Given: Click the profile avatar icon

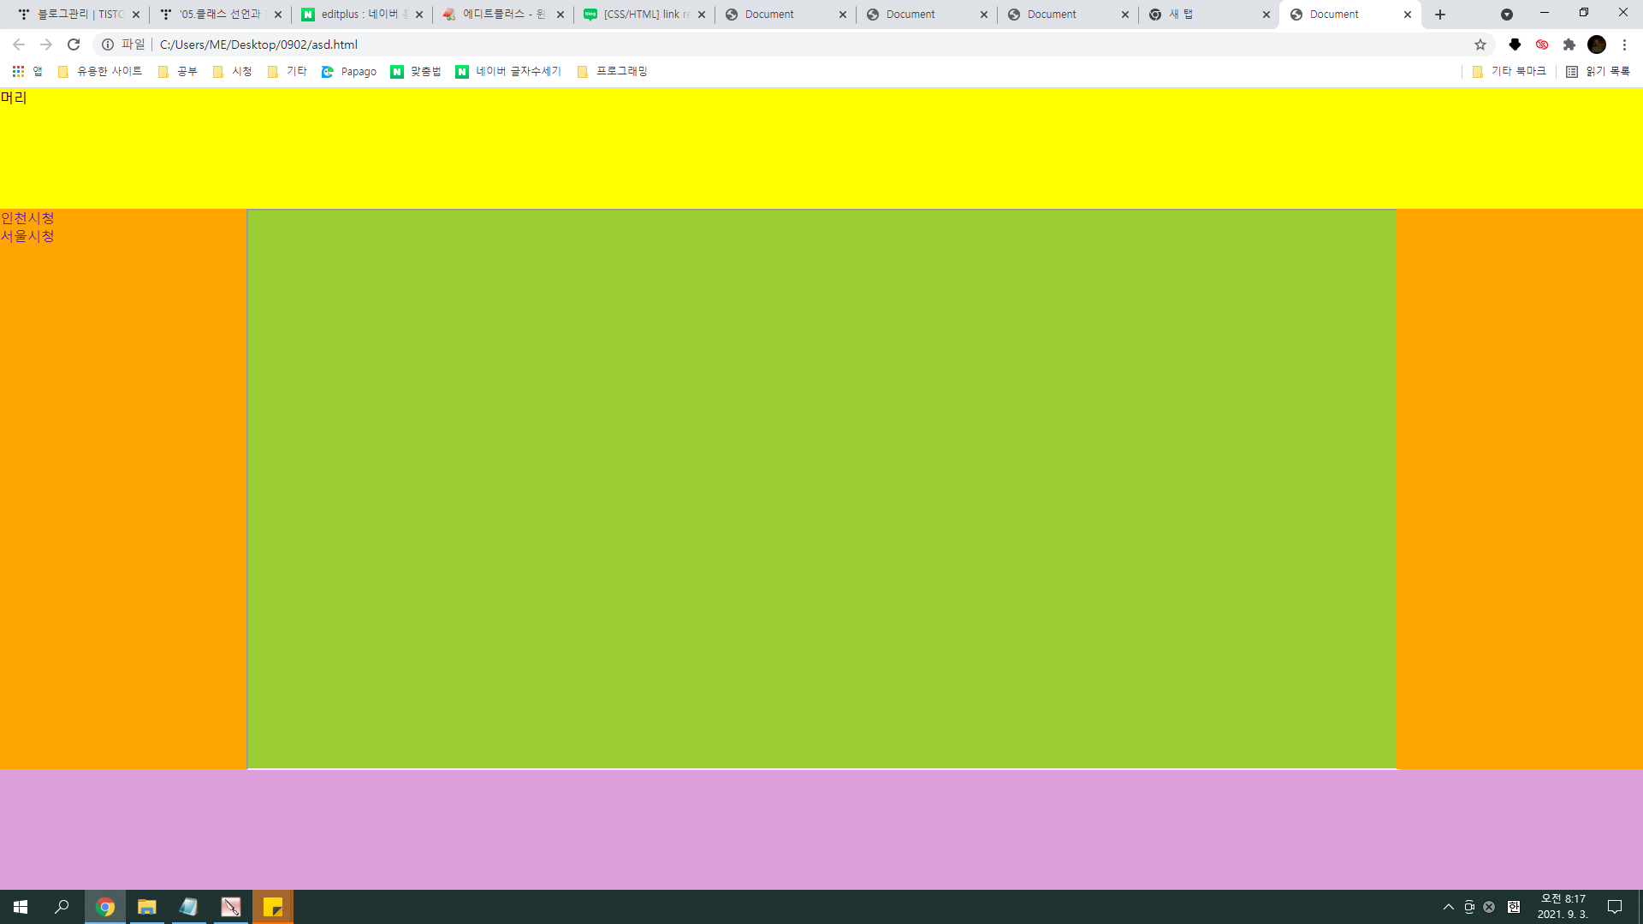Looking at the screenshot, I should click(1597, 44).
